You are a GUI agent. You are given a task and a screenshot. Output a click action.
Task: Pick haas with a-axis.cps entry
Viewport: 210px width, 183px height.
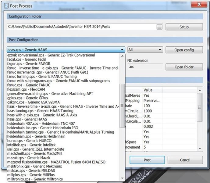(63, 115)
